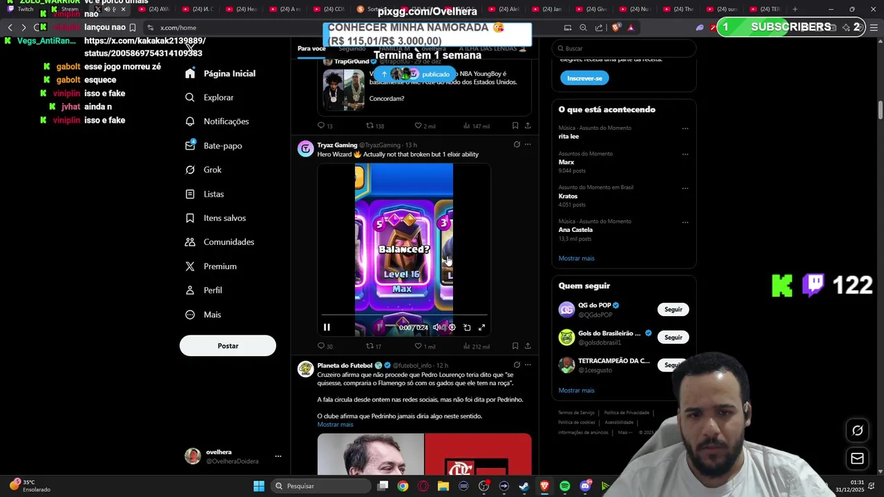Share the Tryaz Gaming post

pos(528,346)
